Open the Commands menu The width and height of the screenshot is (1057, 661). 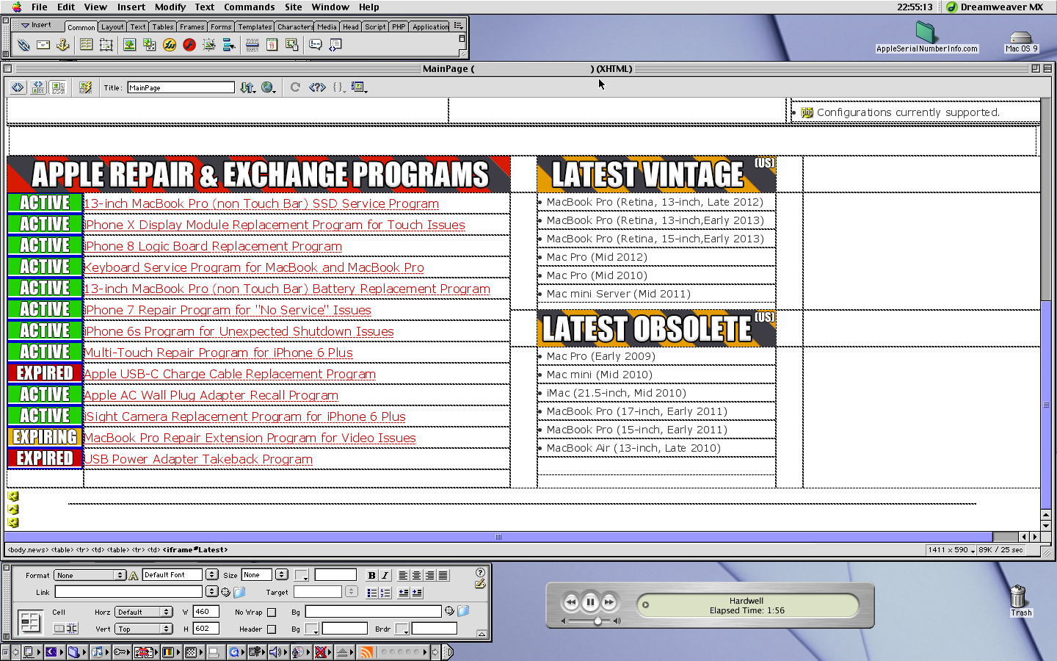pyautogui.click(x=250, y=7)
